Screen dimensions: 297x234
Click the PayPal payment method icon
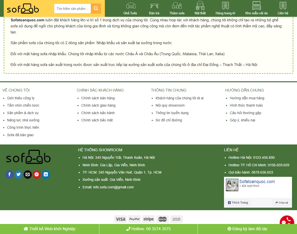click(134, 219)
